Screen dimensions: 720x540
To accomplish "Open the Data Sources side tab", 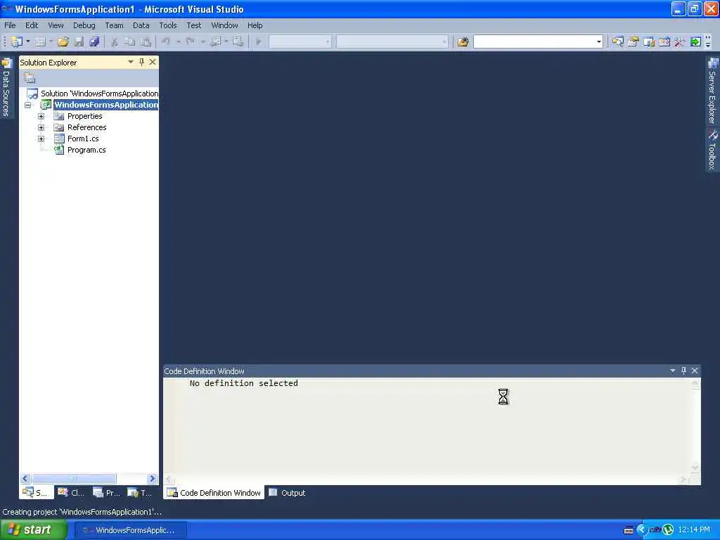I will [x=6, y=87].
